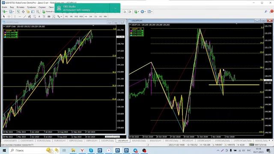Select the Fibonacci Retracement tool

point(34,16)
